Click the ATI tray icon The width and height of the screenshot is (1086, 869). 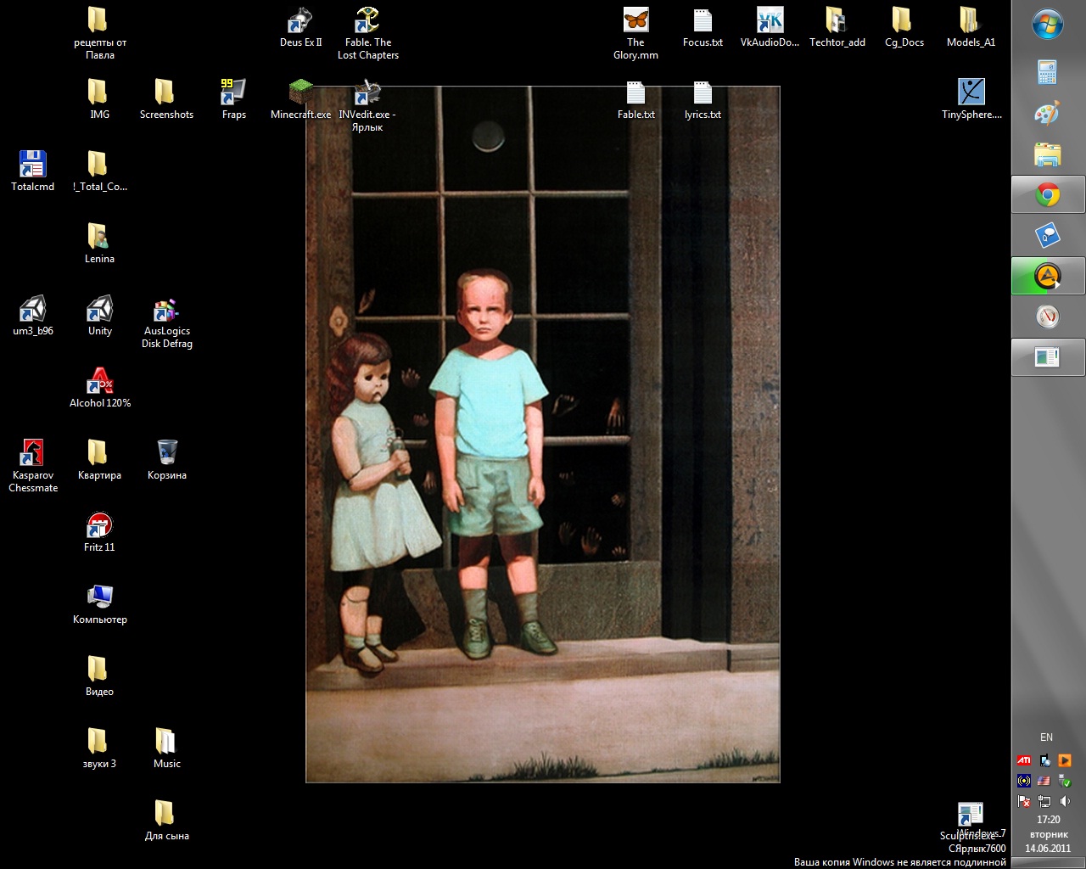coord(1024,760)
